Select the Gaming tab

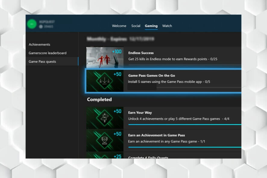coord(151,26)
